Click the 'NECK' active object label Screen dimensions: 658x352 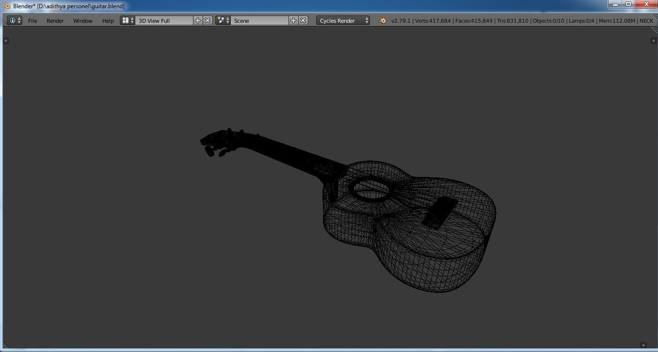[646, 21]
